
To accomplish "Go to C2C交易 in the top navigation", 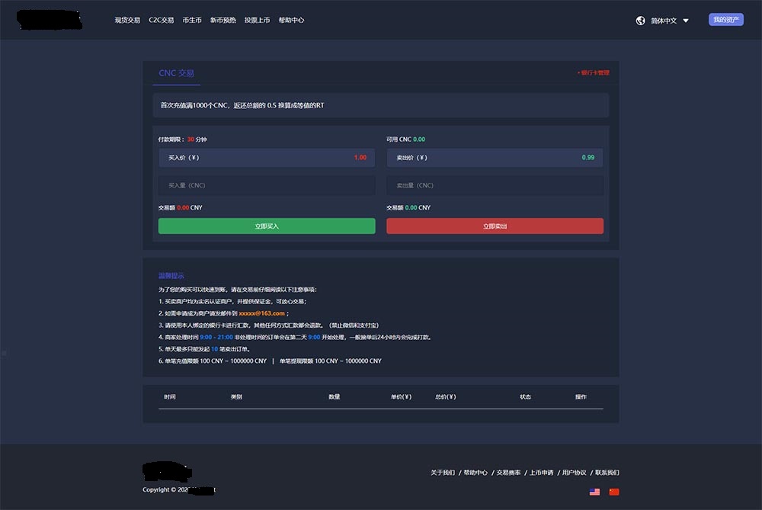I will [162, 21].
